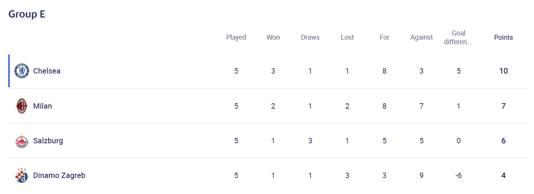Click the Lost column header

click(347, 37)
